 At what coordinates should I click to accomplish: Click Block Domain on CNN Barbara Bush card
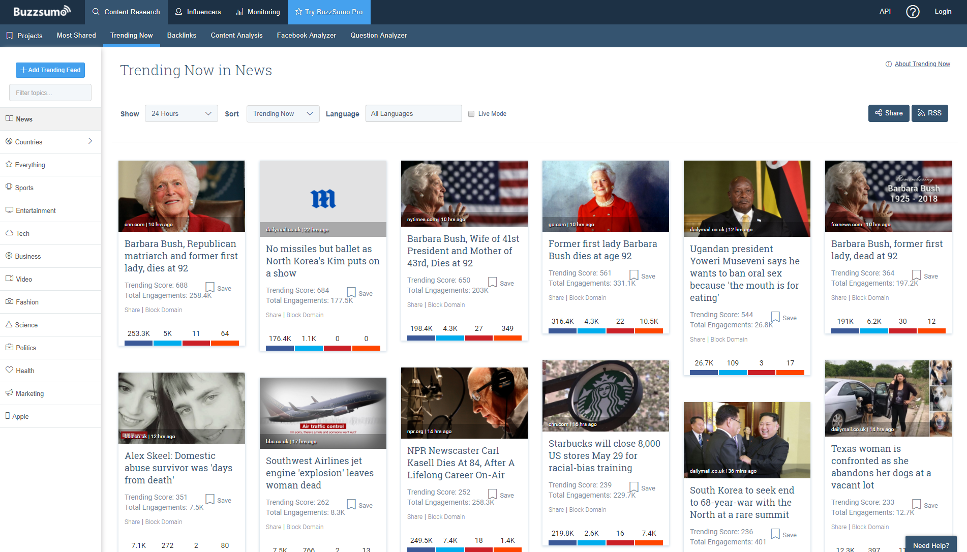(164, 310)
